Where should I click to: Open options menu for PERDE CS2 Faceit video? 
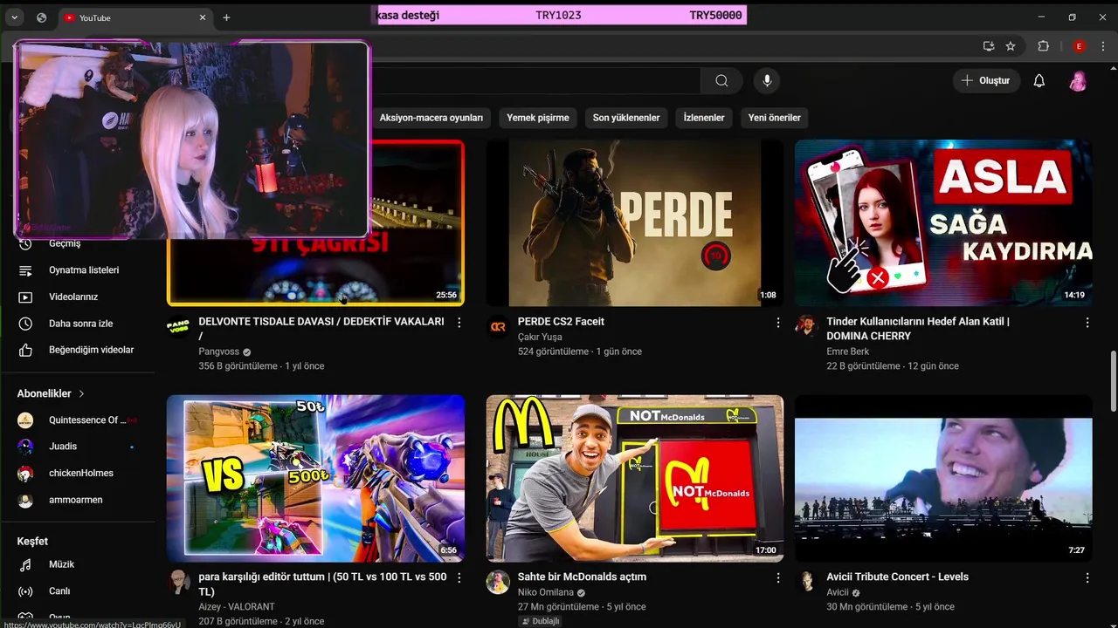(778, 323)
